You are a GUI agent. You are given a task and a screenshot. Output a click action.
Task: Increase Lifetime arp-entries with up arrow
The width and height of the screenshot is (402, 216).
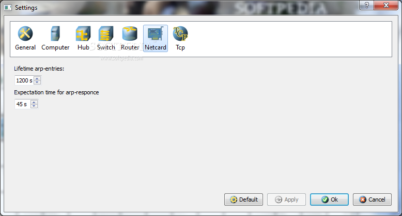coord(37,78)
